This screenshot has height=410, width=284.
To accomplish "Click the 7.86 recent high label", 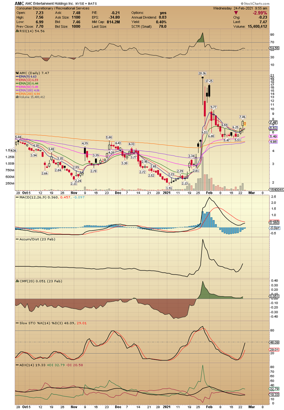I will click(243, 117).
